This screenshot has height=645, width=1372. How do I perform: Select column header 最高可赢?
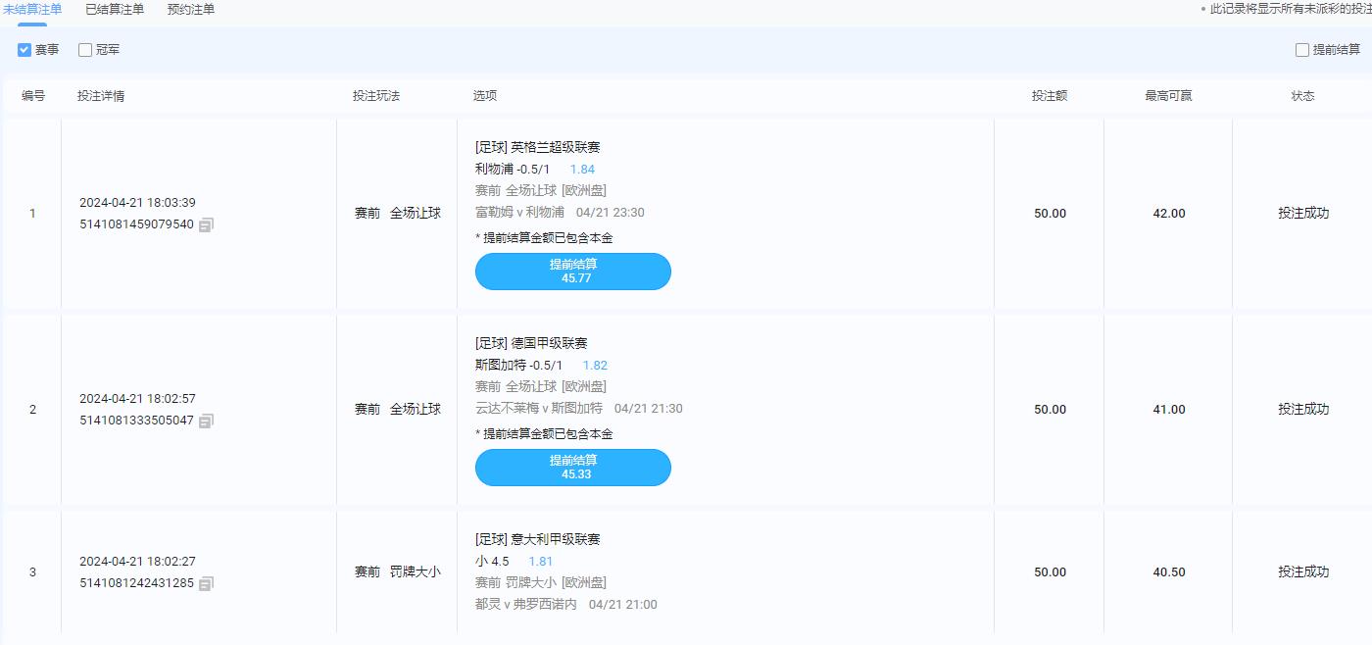coord(1168,96)
